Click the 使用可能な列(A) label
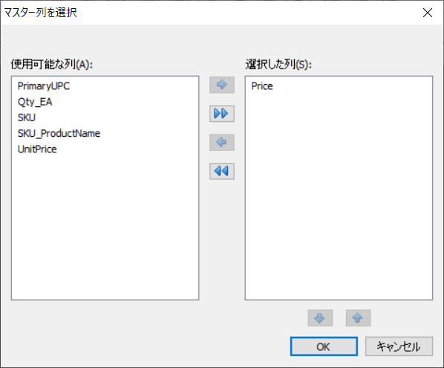 pyautogui.click(x=52, y=65)
